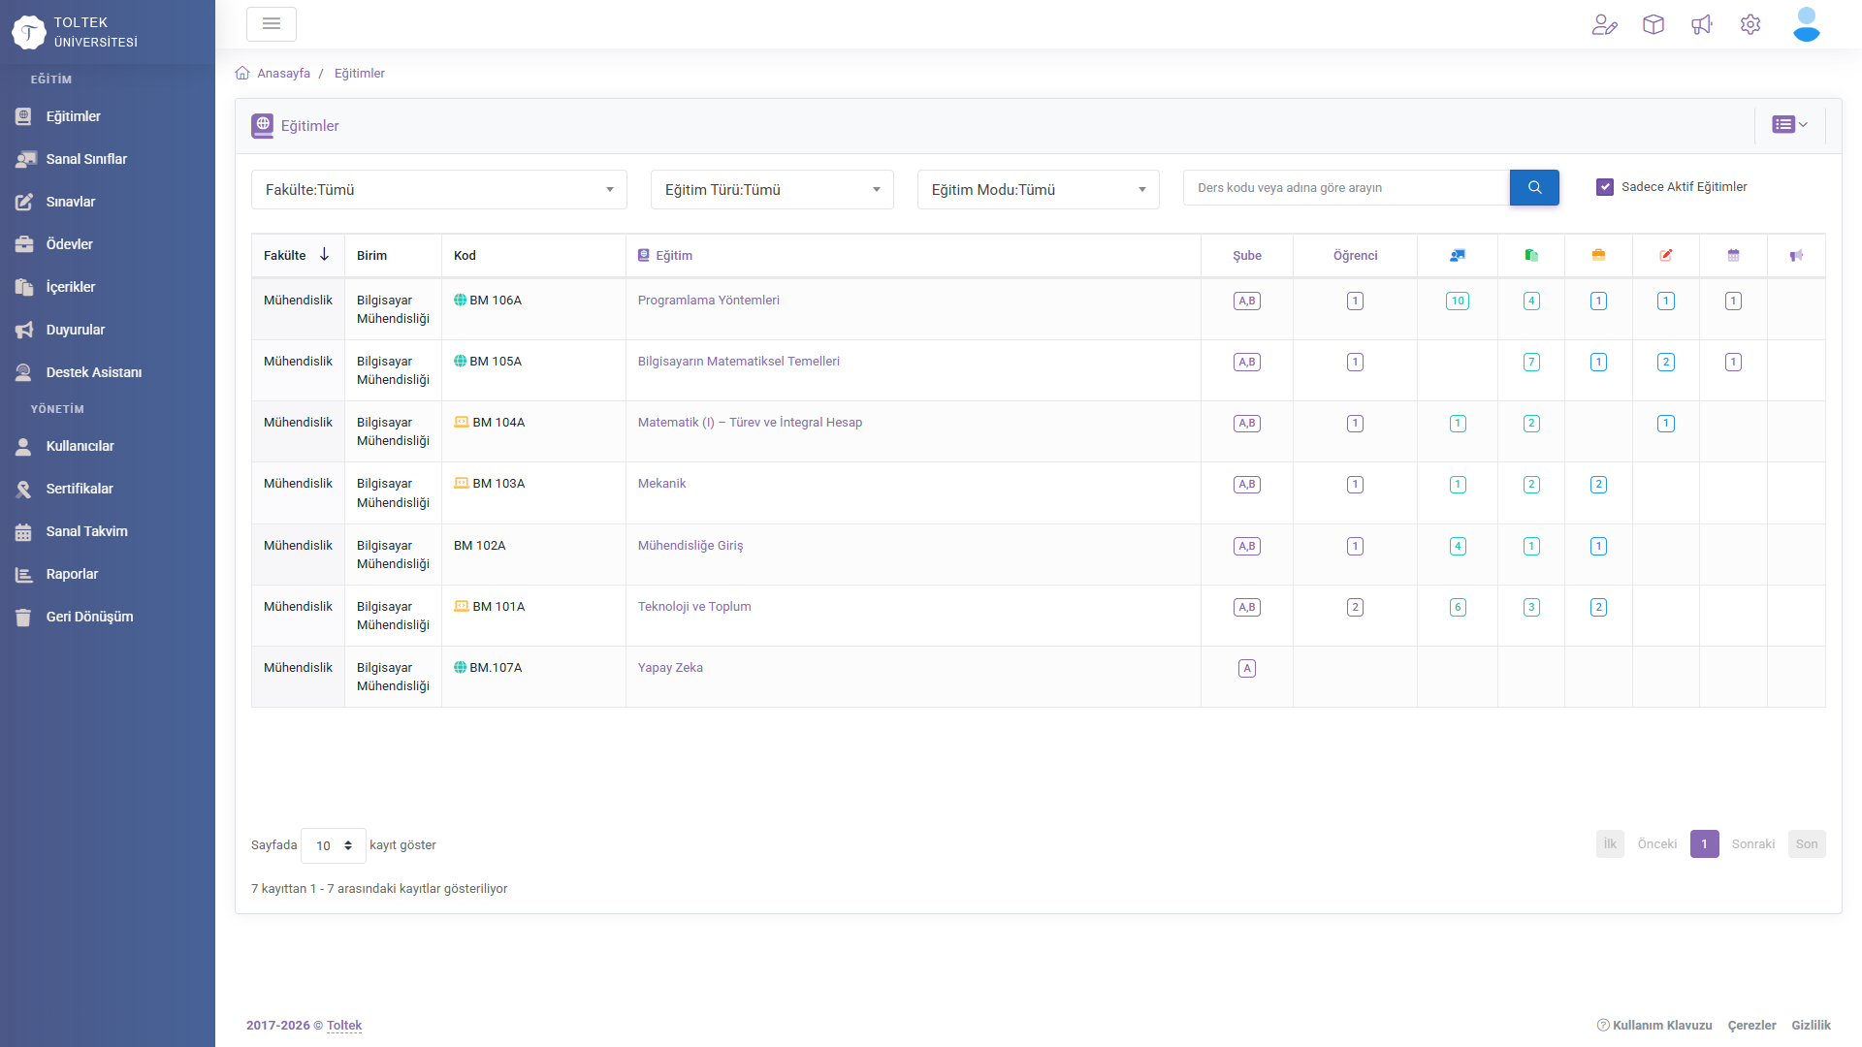1862x1047 pixels.
Task: Click the 3D box icon in header
Action: pyautogui.click(x=1653, y=24)
